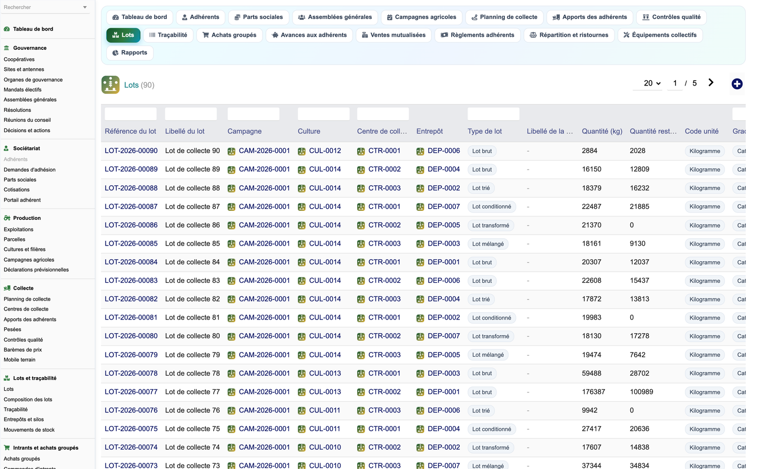Open Apports des adhérents tab
The image size is (759, 469).
tap(589, 17)
